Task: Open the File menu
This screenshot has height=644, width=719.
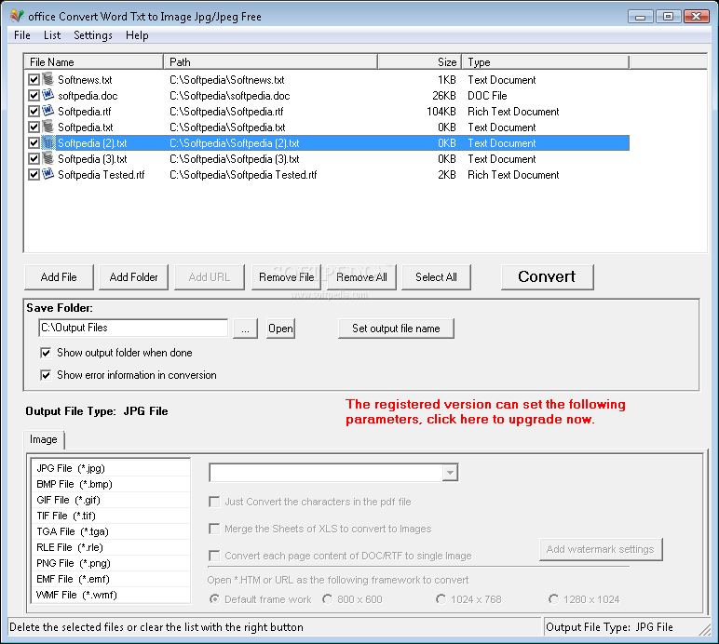Action: [22, 35]
